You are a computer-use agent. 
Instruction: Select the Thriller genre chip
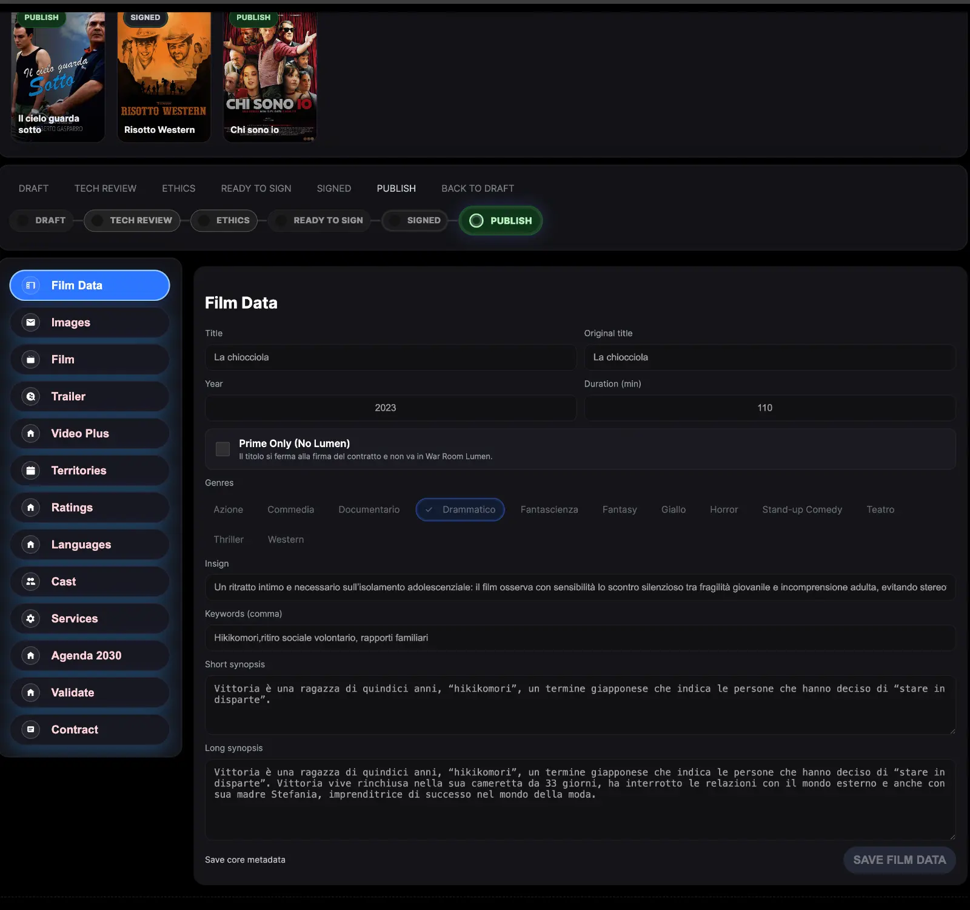pyautogui.click(x=229, y=539)
